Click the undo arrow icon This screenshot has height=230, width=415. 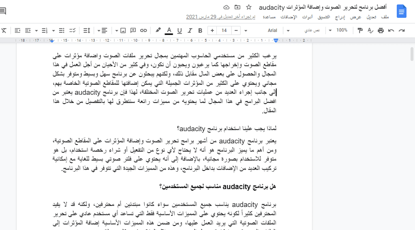pos(391,31)
